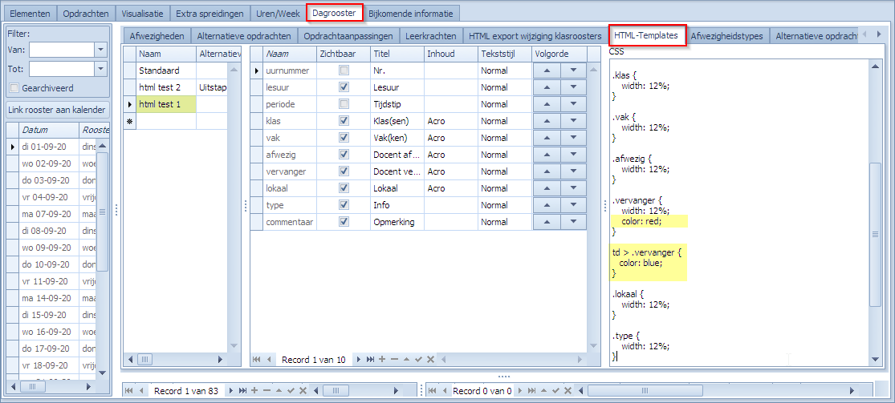Click CSS scrollbar up arrow
This screenshot has width=895, height=403.
click(x=875, y=66)
